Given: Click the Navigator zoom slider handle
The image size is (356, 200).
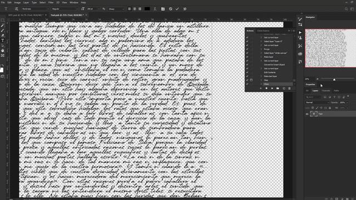Looking at the screenshot, I should coord(334,79).
